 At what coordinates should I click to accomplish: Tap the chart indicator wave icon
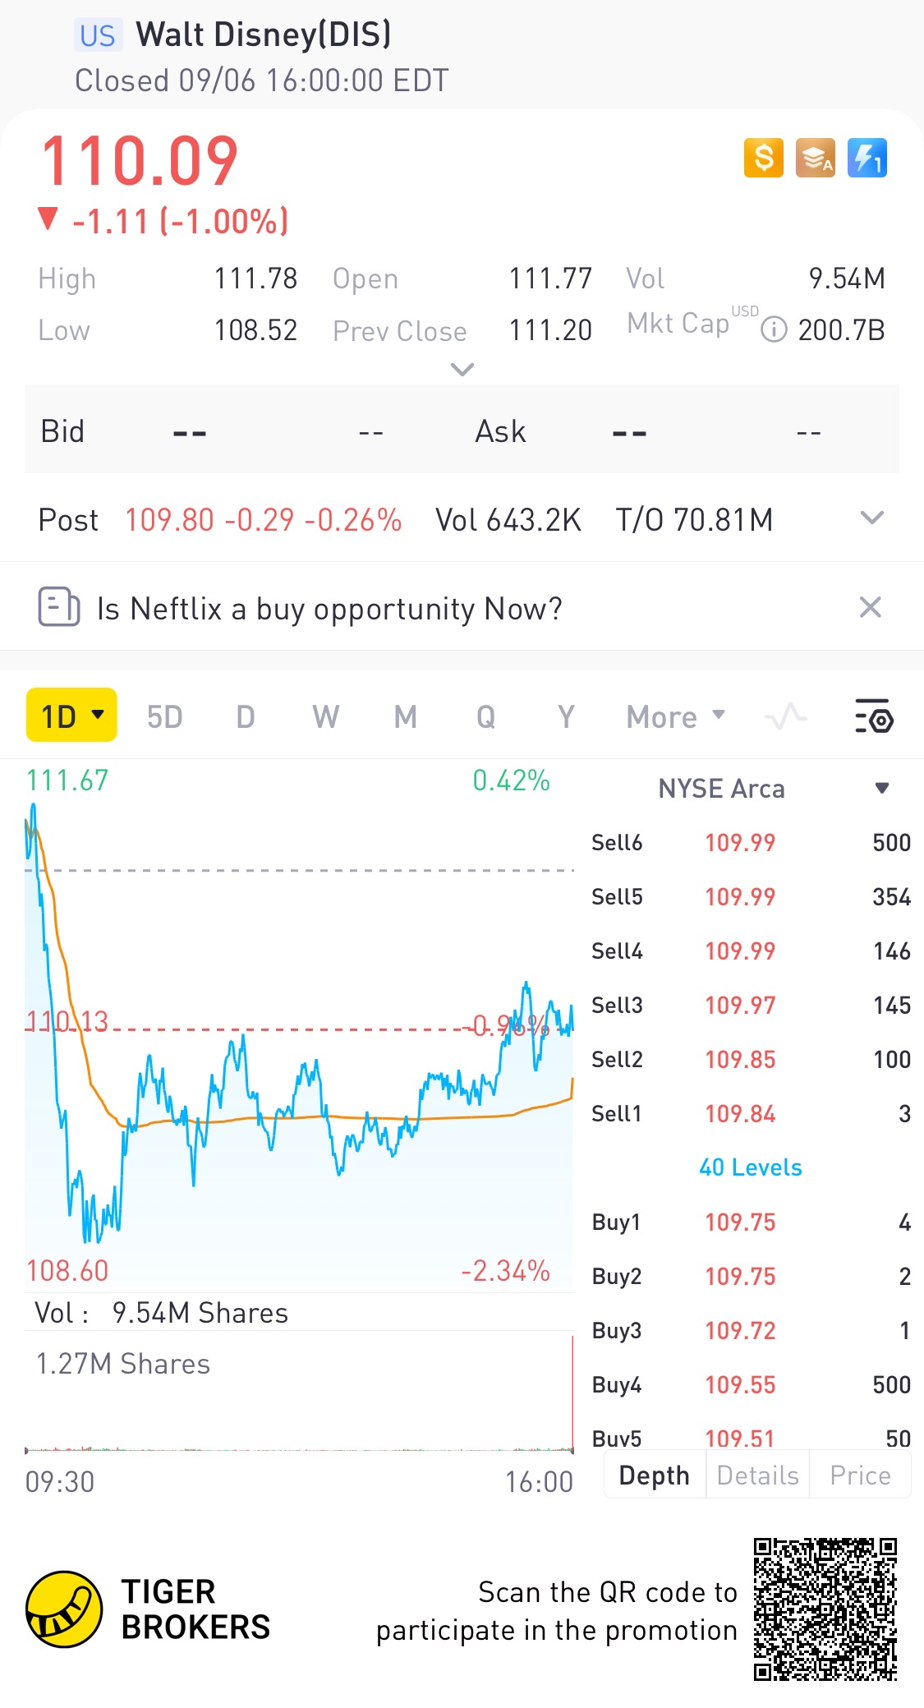[785, 716]
